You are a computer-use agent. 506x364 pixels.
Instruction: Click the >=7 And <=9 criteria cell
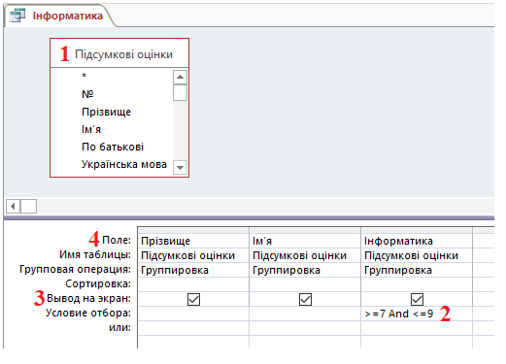tap(417, 314)
